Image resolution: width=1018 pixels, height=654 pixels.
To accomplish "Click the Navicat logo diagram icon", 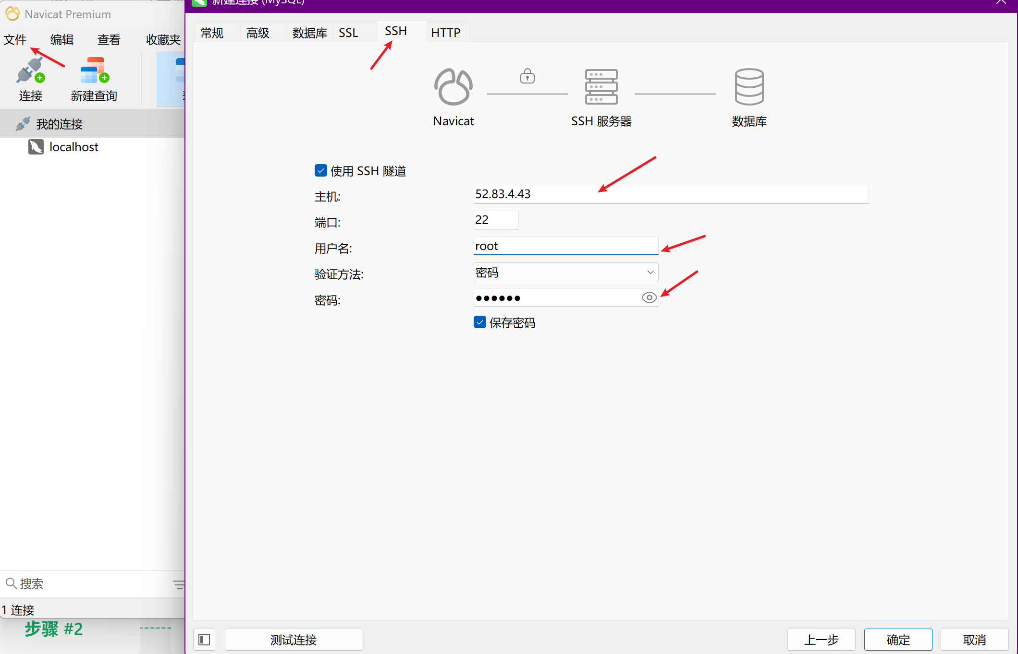I will point(453,87).
